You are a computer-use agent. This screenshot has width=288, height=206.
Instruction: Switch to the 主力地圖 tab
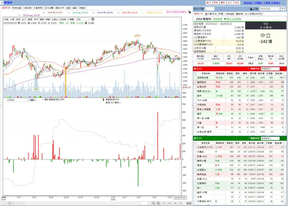(x=49, y=8)
